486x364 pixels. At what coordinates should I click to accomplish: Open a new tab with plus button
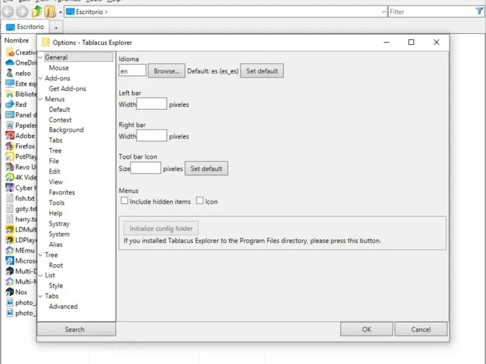point(56,28)
